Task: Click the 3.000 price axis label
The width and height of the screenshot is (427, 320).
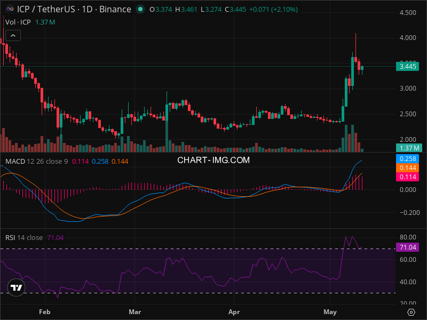Action: [x=408, y=89]
